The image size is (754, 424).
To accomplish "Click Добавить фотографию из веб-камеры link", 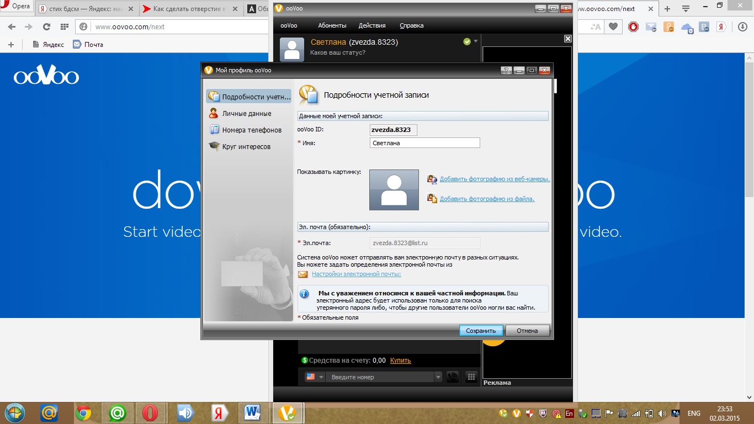I will pyautogui.click(x=495, y=179).
